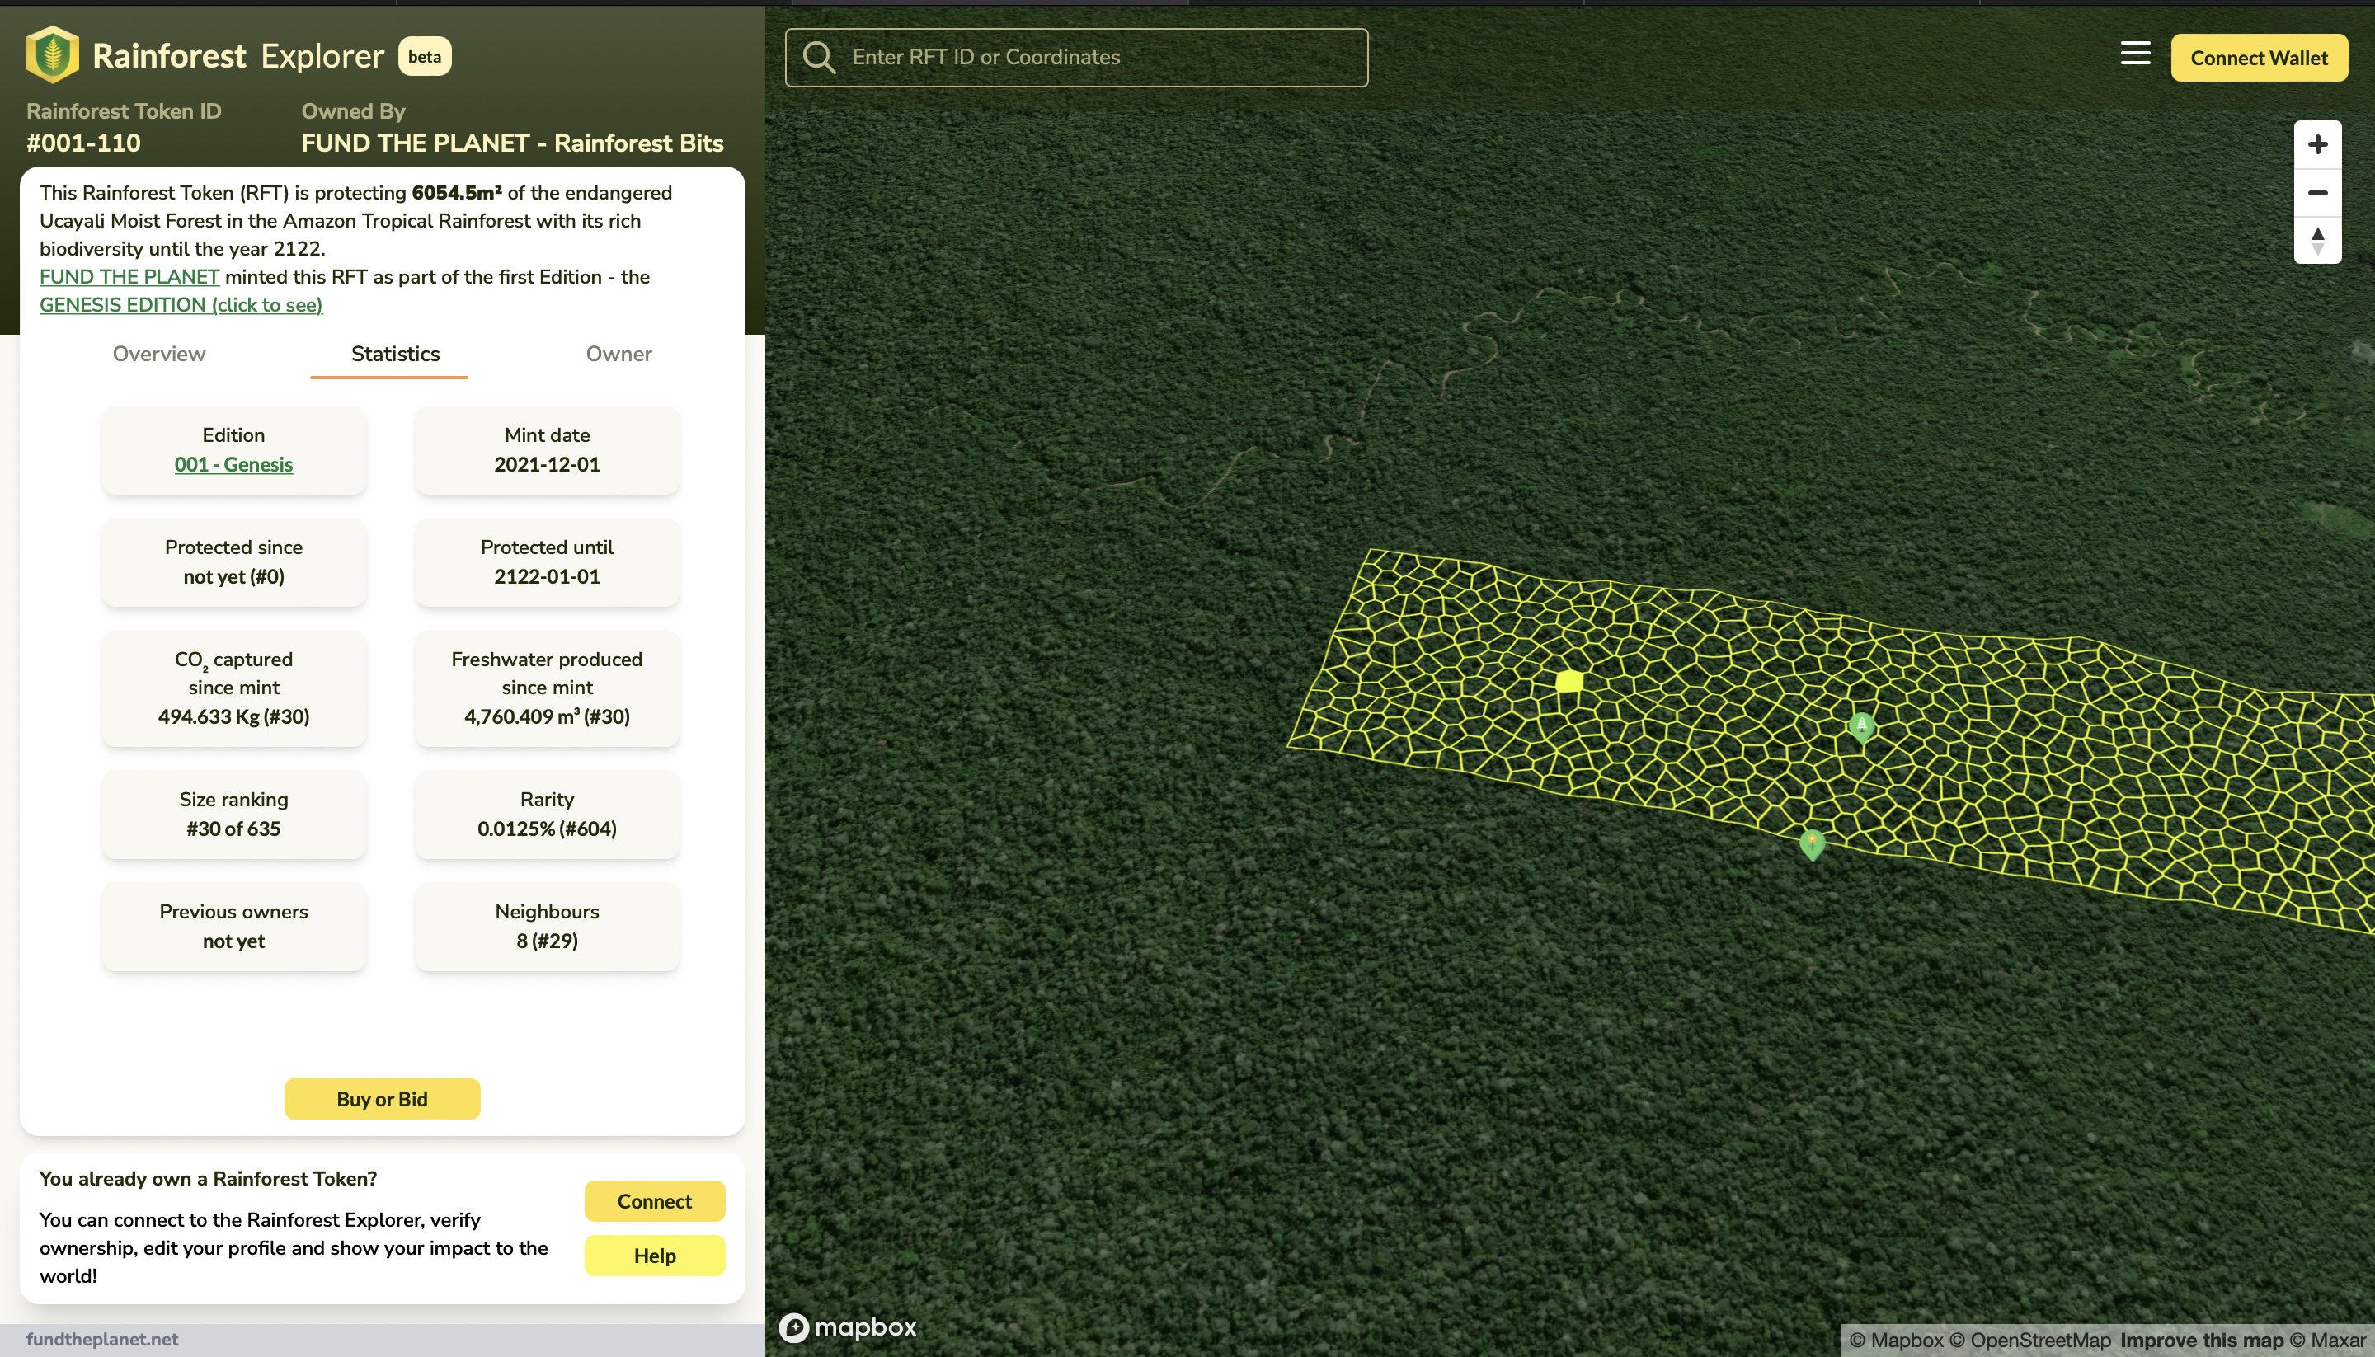Image resolution: width=2375 pixels, height=1357 pixels.
Task: Reset map bearing with compass button
Action: point(2317,241)
